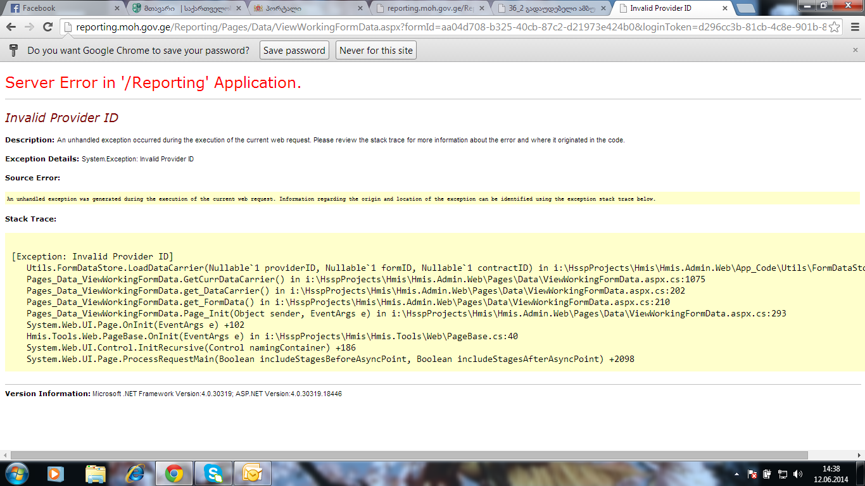
Task: Click the Save password button
Action: (x=294, y=51)
